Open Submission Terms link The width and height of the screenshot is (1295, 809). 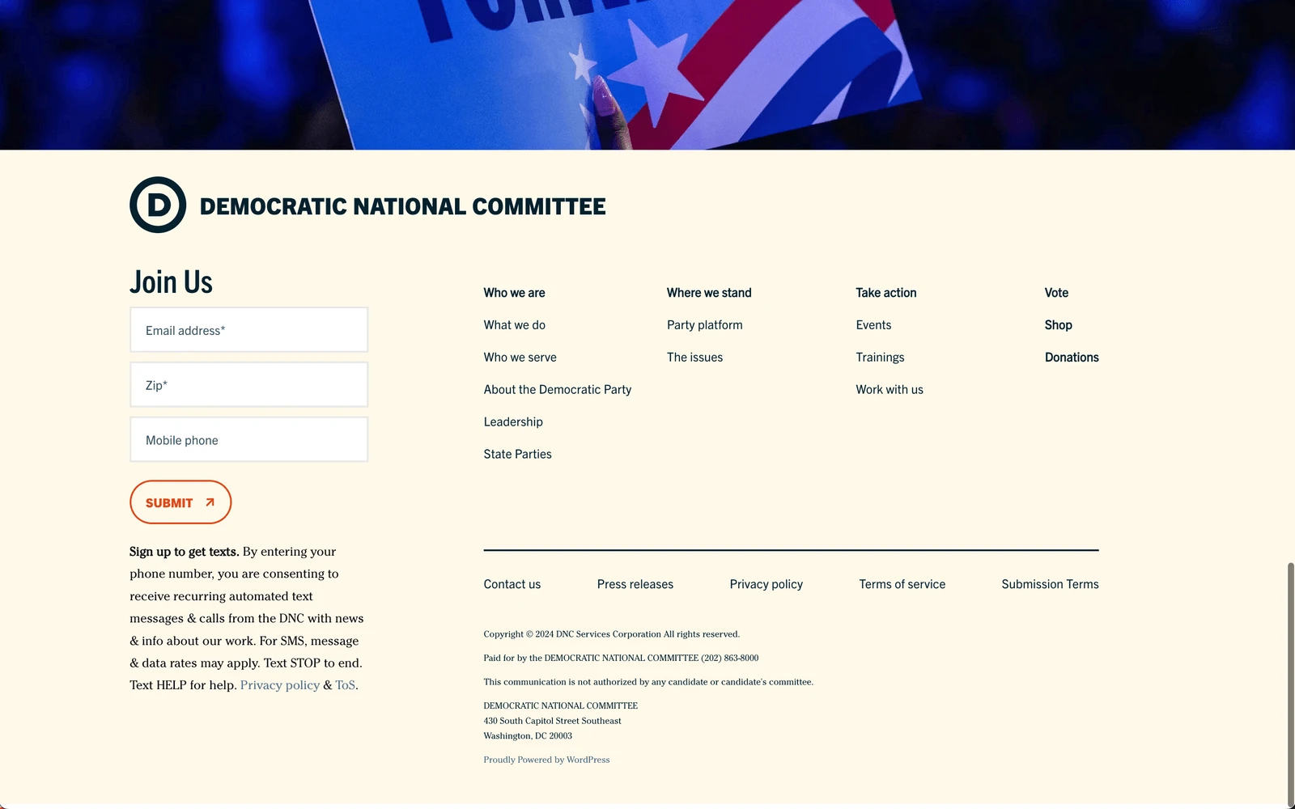(1051, 584)
